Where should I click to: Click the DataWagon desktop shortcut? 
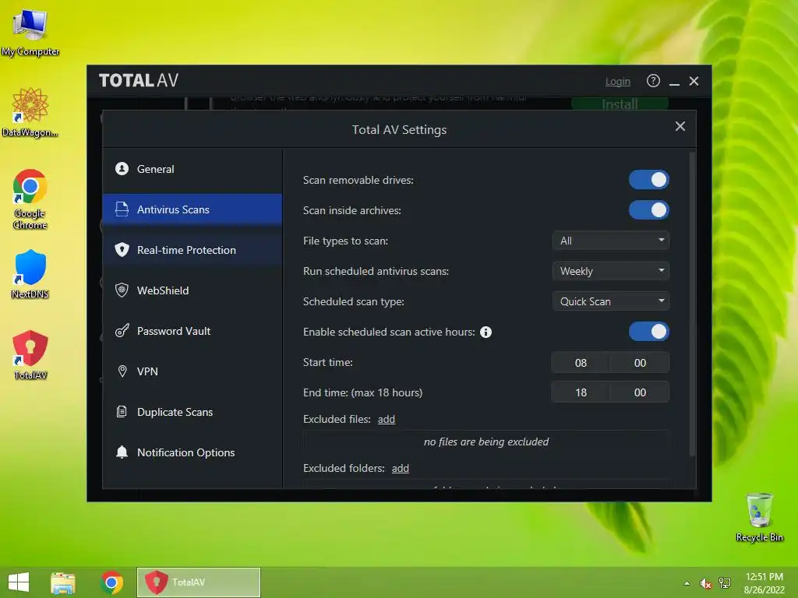pyautogui.click(x=30, y=112)
